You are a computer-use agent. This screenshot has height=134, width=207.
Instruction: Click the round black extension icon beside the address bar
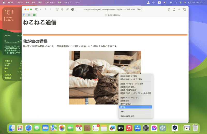pos(73,9)
